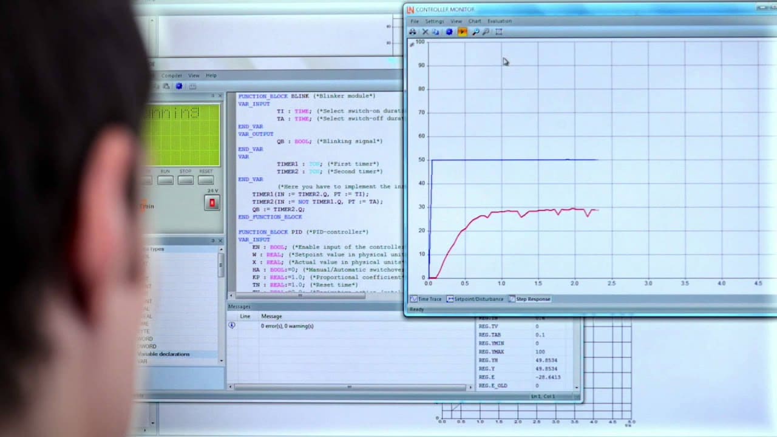
Task: Click the STOP button on the PLC panel
Action: [x=185, y=180]
